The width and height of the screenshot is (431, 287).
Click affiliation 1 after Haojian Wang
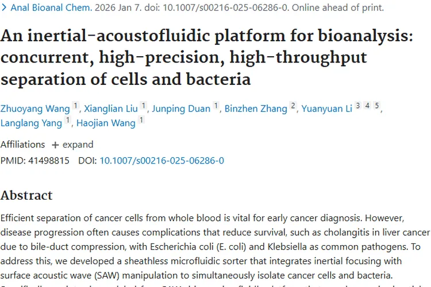(141, 121)
